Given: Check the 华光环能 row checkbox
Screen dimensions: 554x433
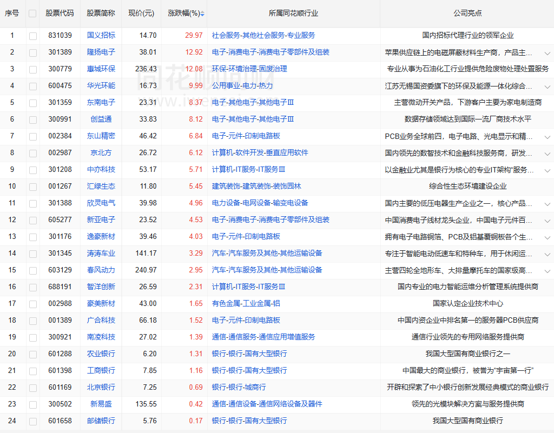Looking at the screenshot, I should 33,86.
